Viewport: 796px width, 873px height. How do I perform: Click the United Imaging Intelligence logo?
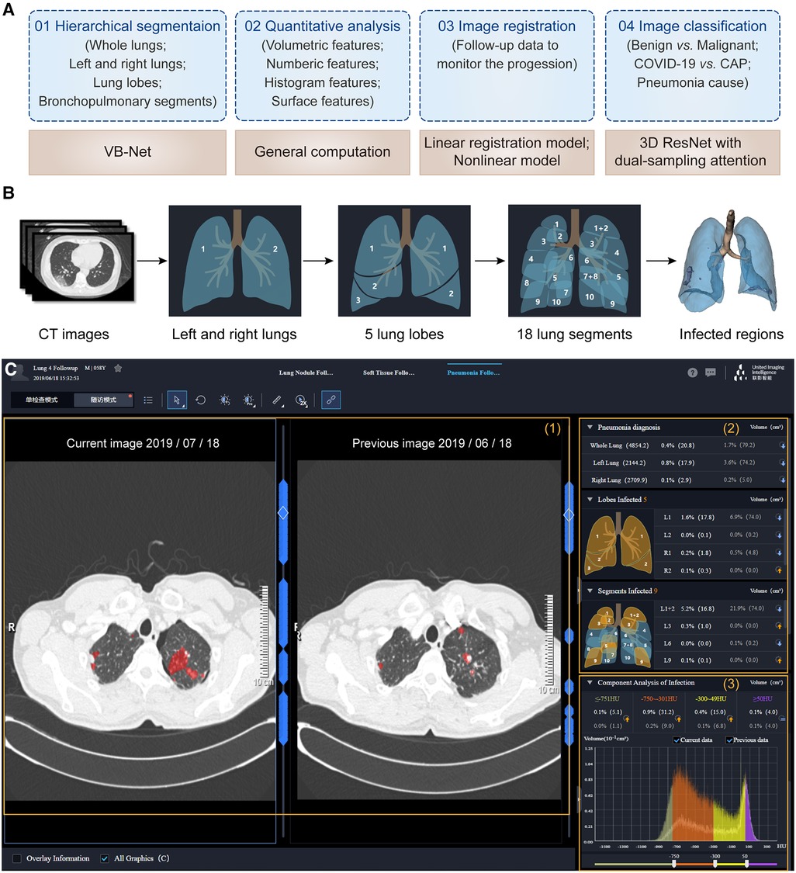[760, 372]
